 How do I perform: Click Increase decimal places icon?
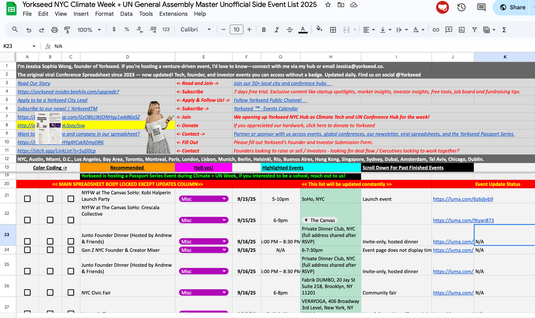(x=153, y=29)
